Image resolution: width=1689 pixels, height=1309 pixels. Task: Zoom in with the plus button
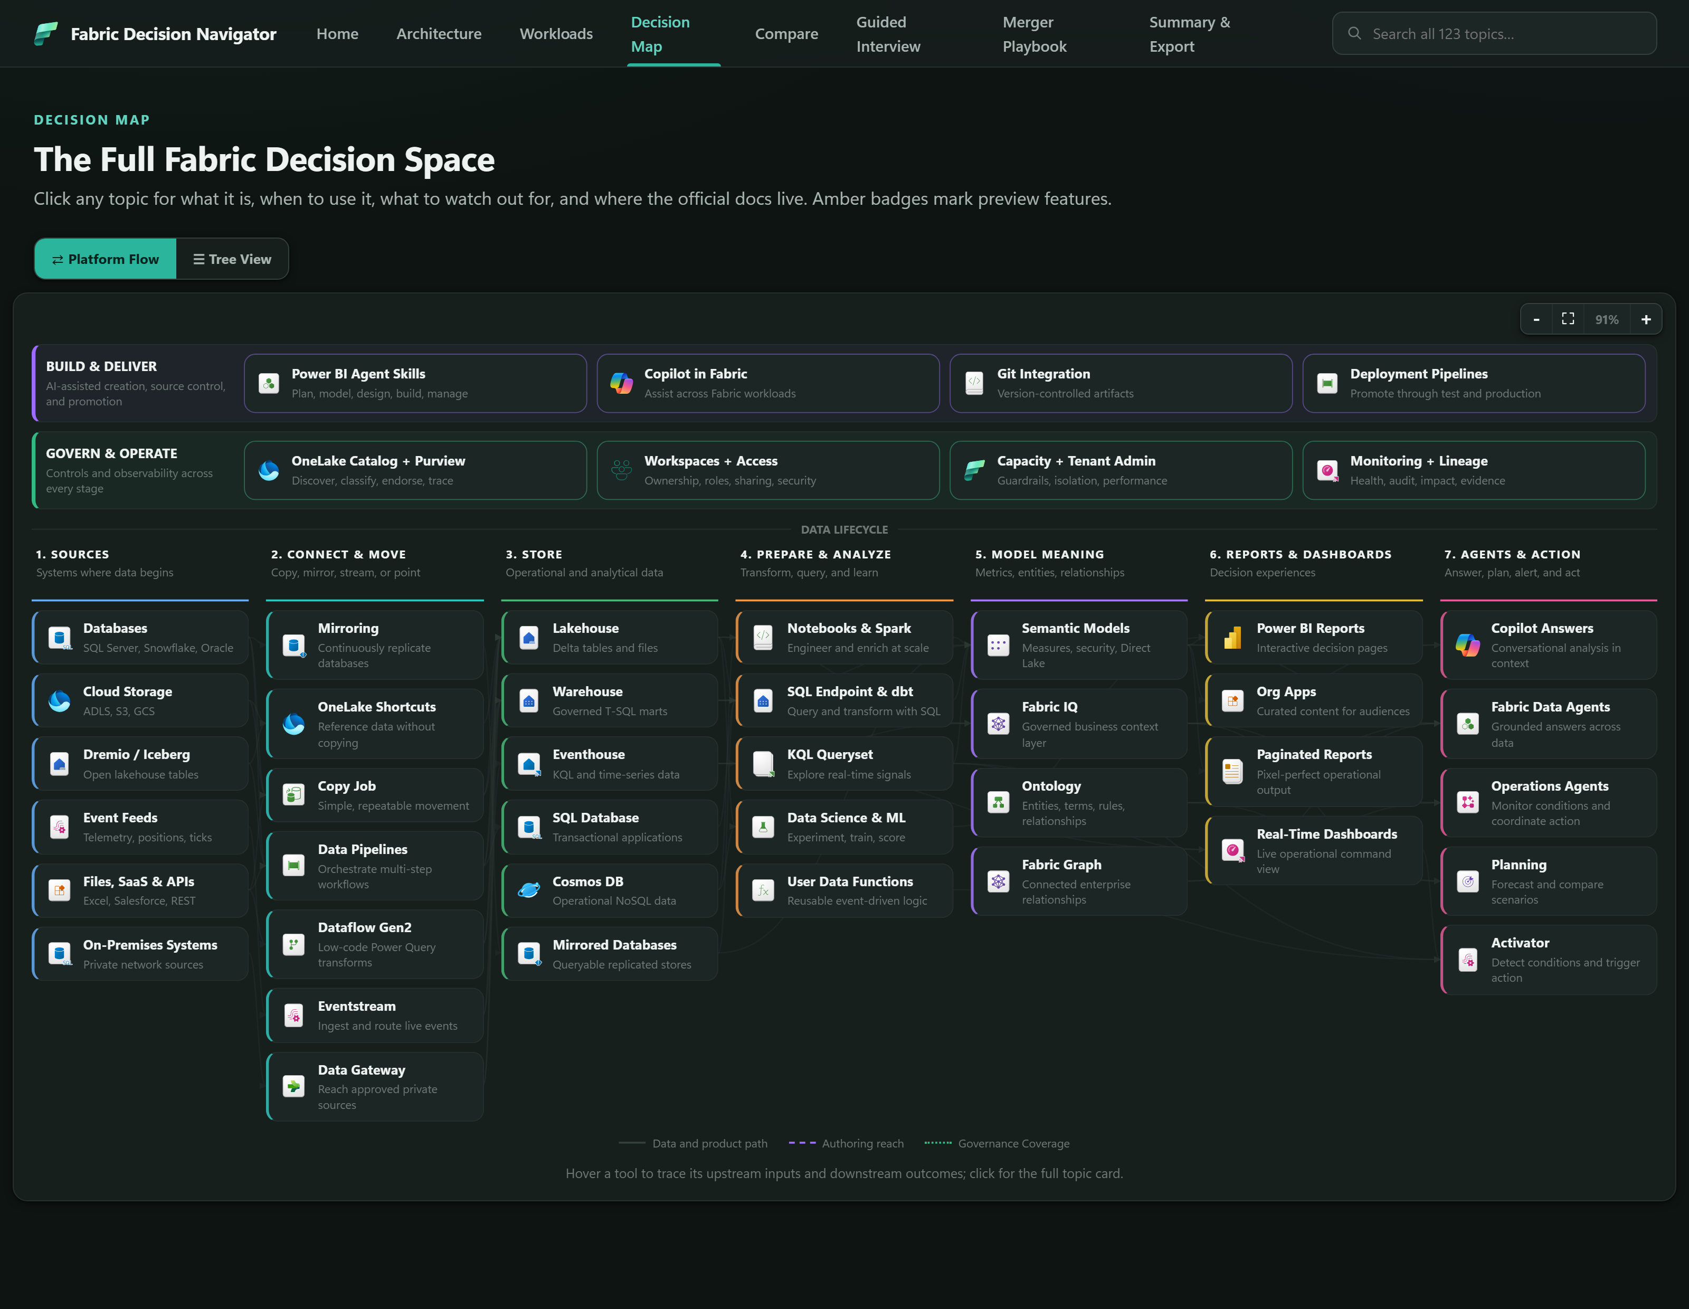[x=1646, y=319]
